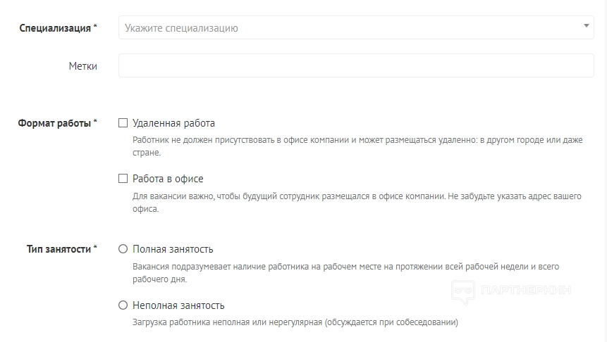The width and height of the screenshot is (607, 342).
Task: Click the Метки field label
Action: tap(83, 66)
